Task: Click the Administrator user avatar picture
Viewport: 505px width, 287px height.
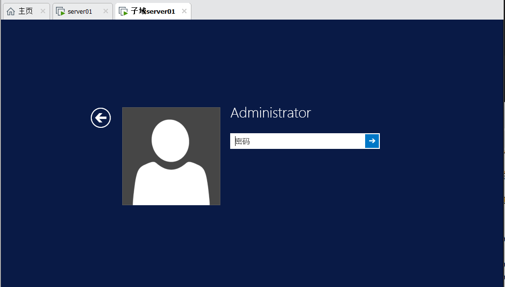Action: coord(171,156)
